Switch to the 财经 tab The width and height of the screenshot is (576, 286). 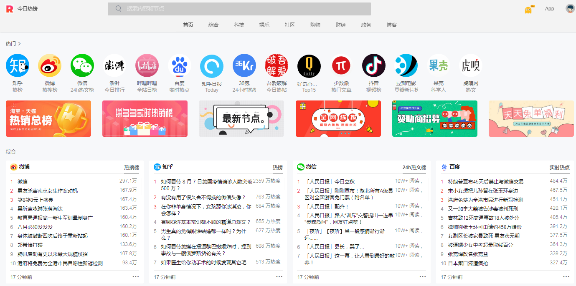click(341, 25)
